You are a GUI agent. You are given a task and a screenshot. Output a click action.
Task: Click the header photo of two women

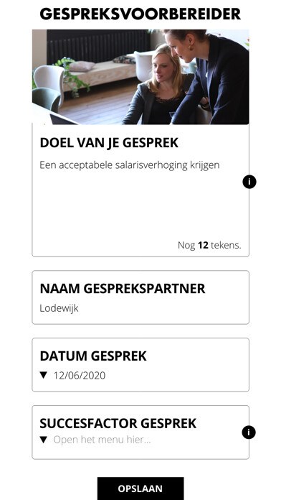140,77
